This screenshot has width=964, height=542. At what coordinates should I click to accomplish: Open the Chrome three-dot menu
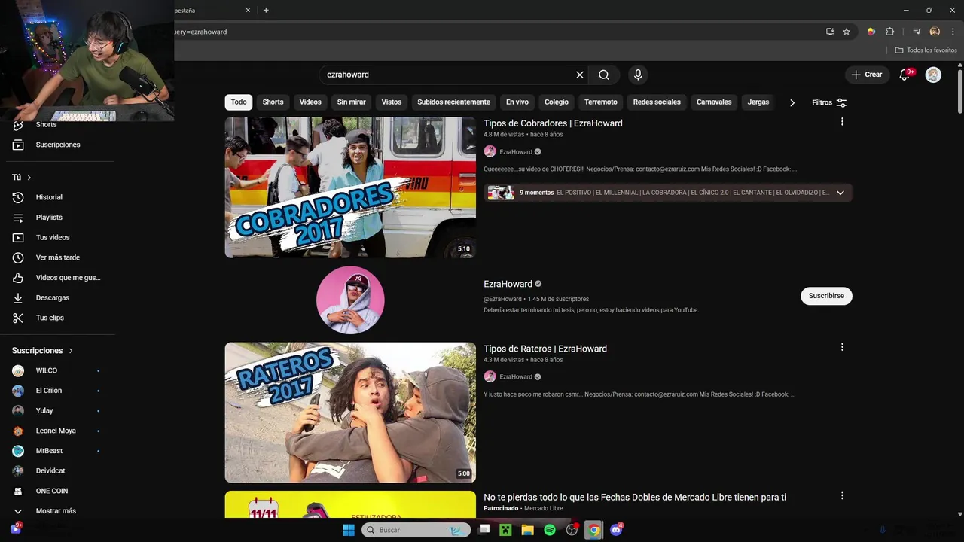953,32
